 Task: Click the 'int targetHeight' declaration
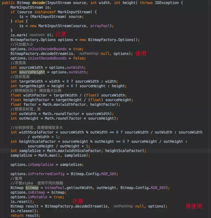[69, 86]
